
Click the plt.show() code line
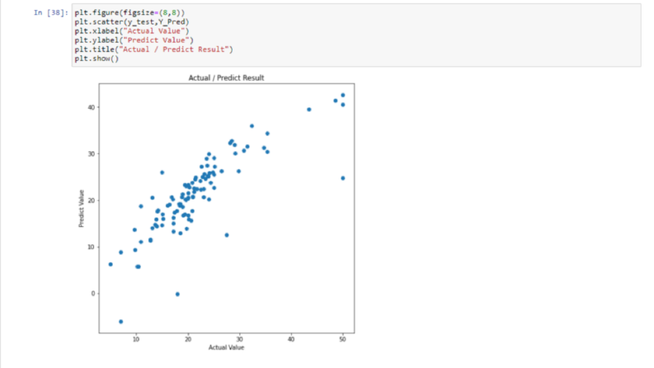click(x=96, y=59)
